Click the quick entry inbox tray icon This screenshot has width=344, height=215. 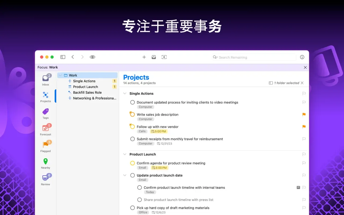tap(154, 57)
